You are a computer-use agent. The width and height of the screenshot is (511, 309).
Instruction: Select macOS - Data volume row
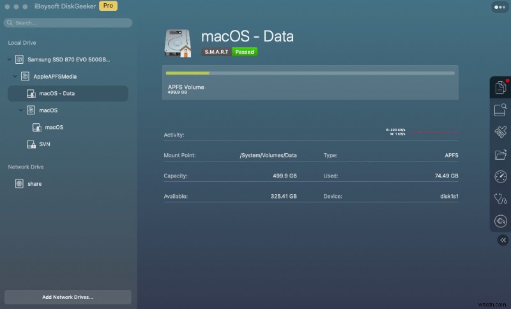click(68, 93)
